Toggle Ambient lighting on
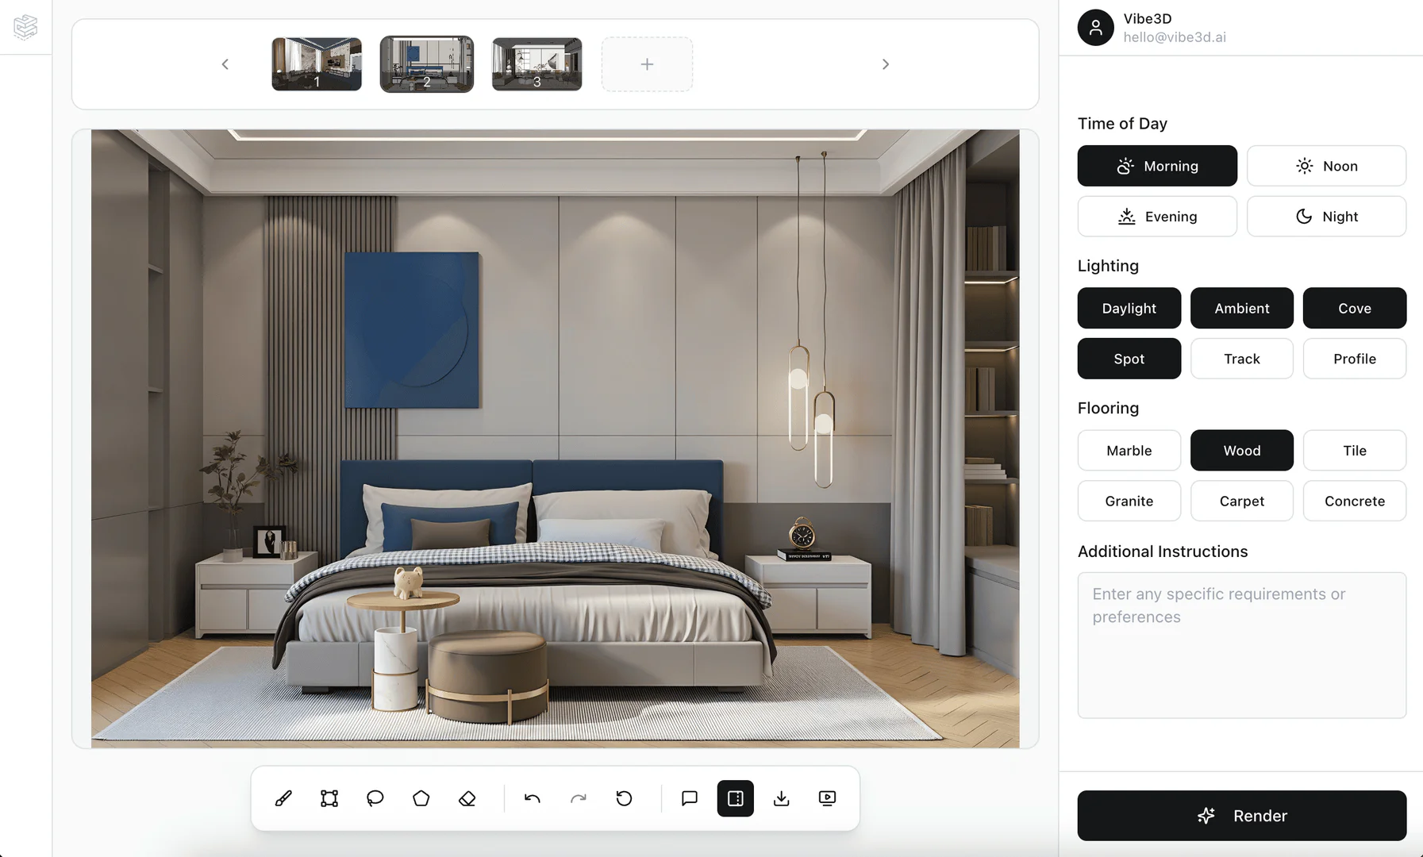The width and height of the screenshot is (1423, 857). (1241, 308)
